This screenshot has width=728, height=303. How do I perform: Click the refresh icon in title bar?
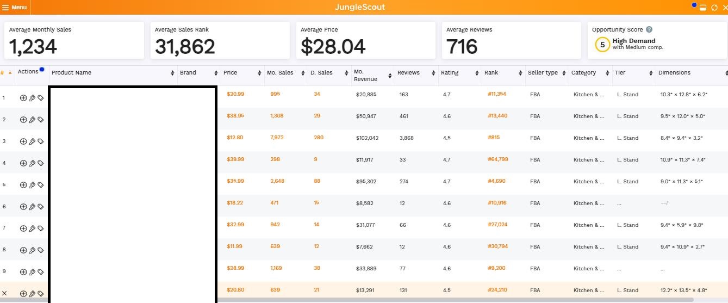pyautogui.click(x=714, y=8)
